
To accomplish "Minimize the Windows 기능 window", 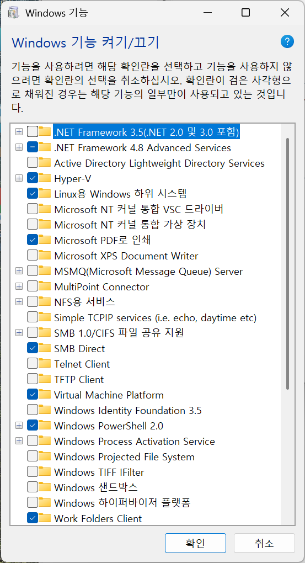I will point(207,13).
